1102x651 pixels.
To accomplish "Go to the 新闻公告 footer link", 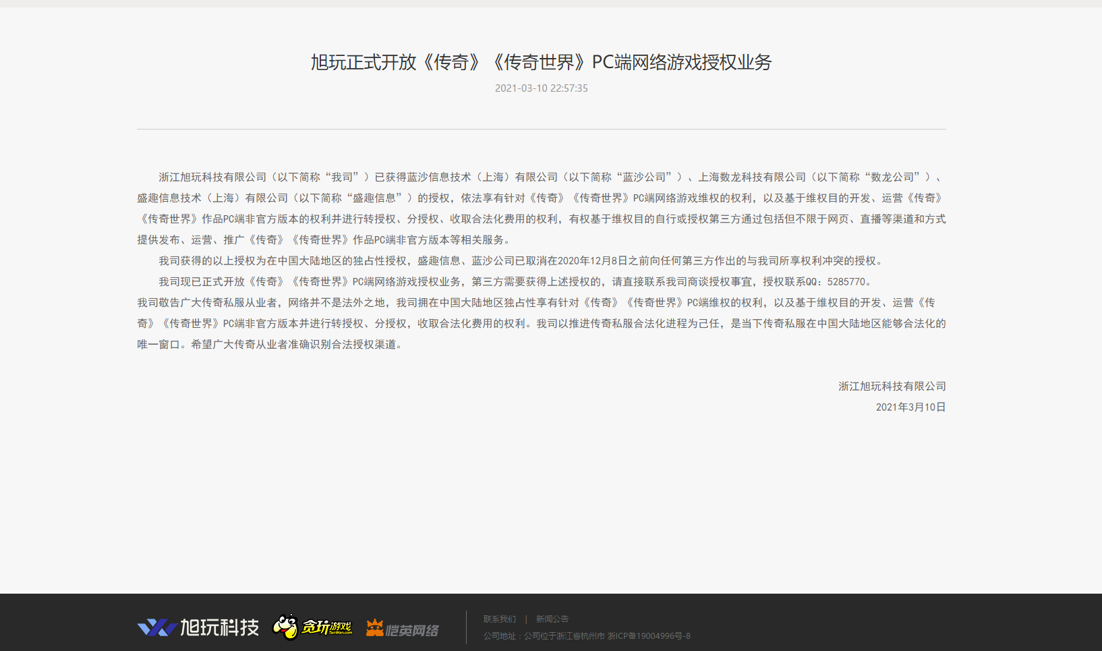I will 552,619.
